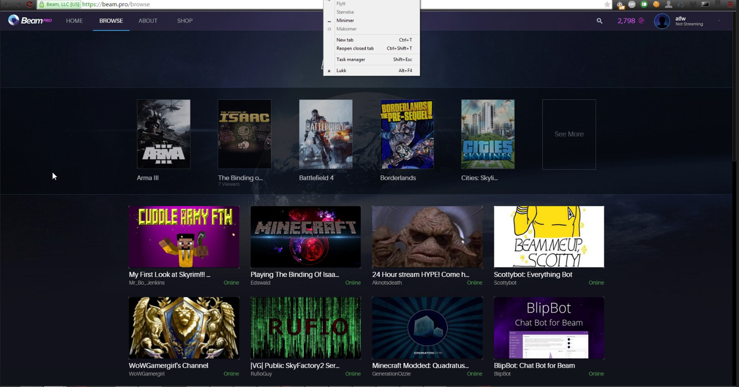Click the 'Arma III' game label
This screenshot has height=387, width=739.
pyautogui.click(x=148, y=178)
